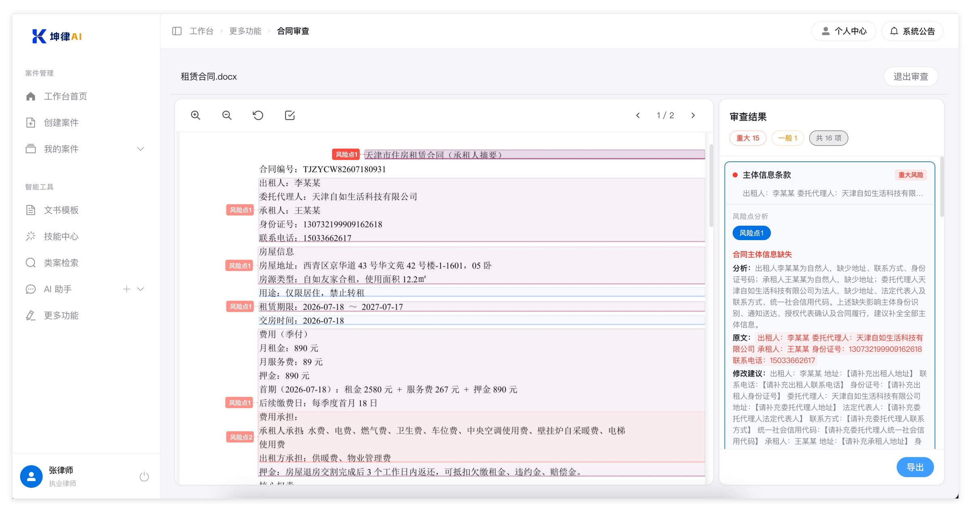Click the rotate/reset view icon
The image size is (971, 511).
pos(258,115)
